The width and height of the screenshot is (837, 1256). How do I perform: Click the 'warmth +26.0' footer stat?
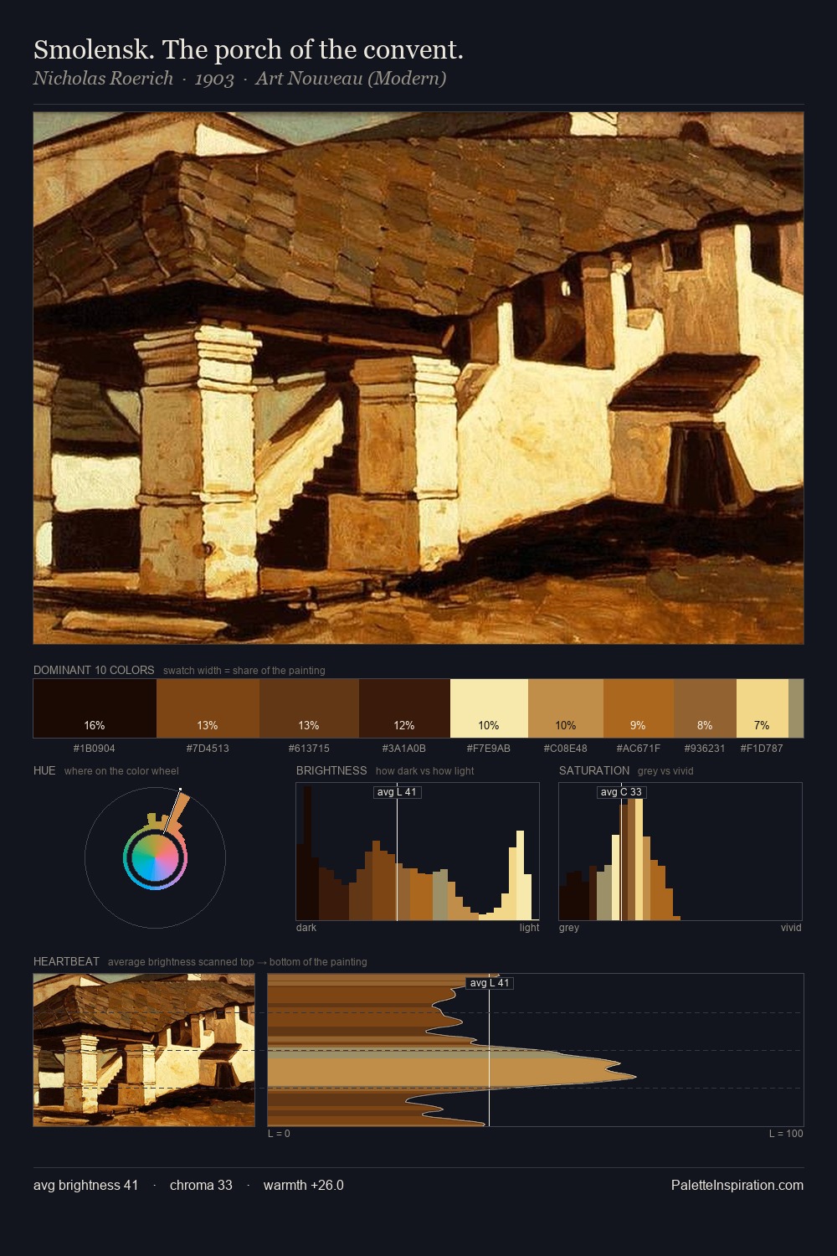tap(304, 1185)
